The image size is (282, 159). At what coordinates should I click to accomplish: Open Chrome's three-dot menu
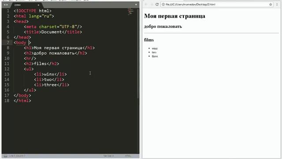(x=277, y=4)
